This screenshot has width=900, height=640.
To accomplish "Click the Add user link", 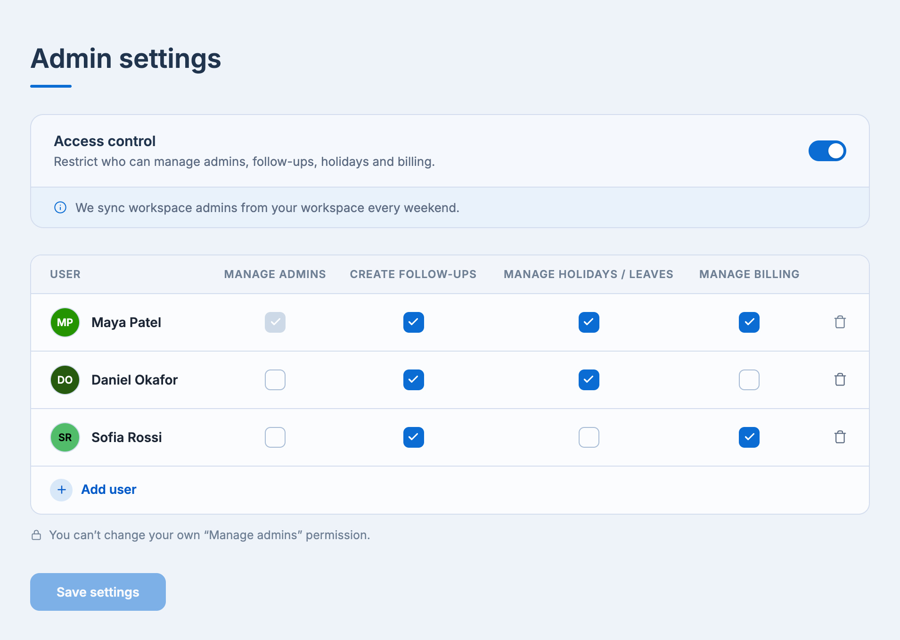I will pos(109,490).
